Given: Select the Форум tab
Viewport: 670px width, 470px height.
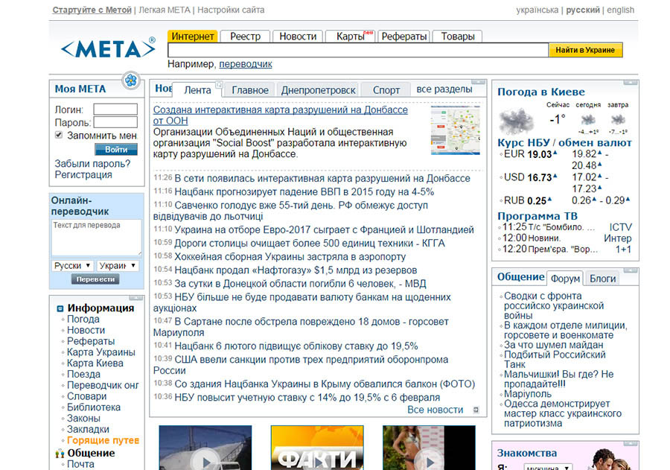Looking at the screenshot, I should pyautogui.click(x=565, y=279).
